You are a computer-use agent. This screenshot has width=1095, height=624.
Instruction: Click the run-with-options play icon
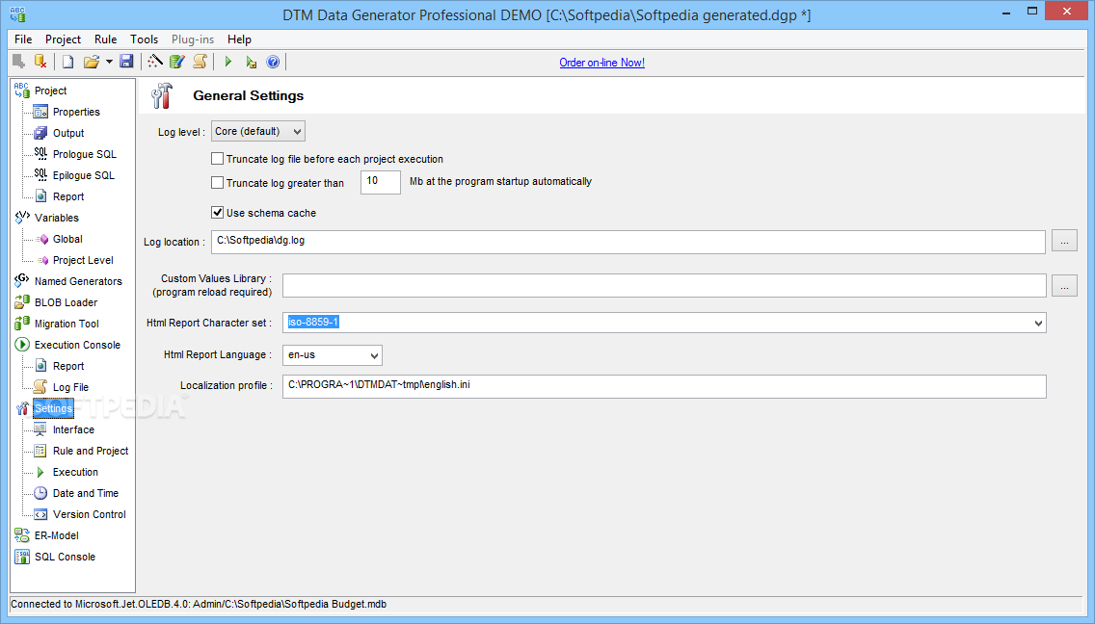coord(251,62)
